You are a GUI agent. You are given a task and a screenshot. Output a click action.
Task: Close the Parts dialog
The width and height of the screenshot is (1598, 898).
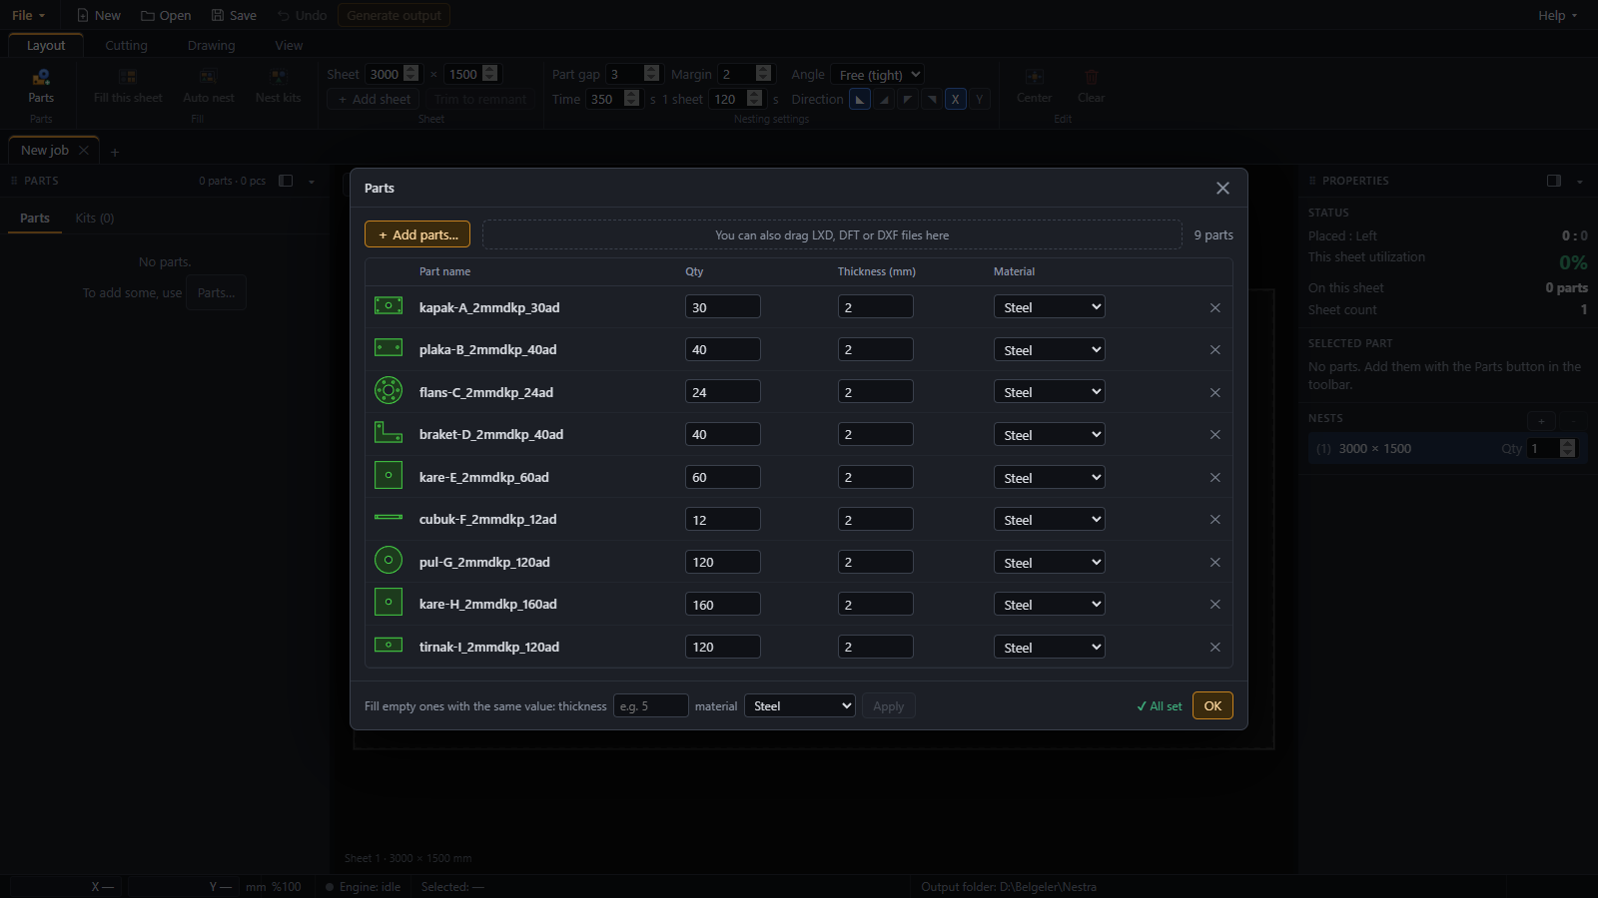click(1222, 188)
